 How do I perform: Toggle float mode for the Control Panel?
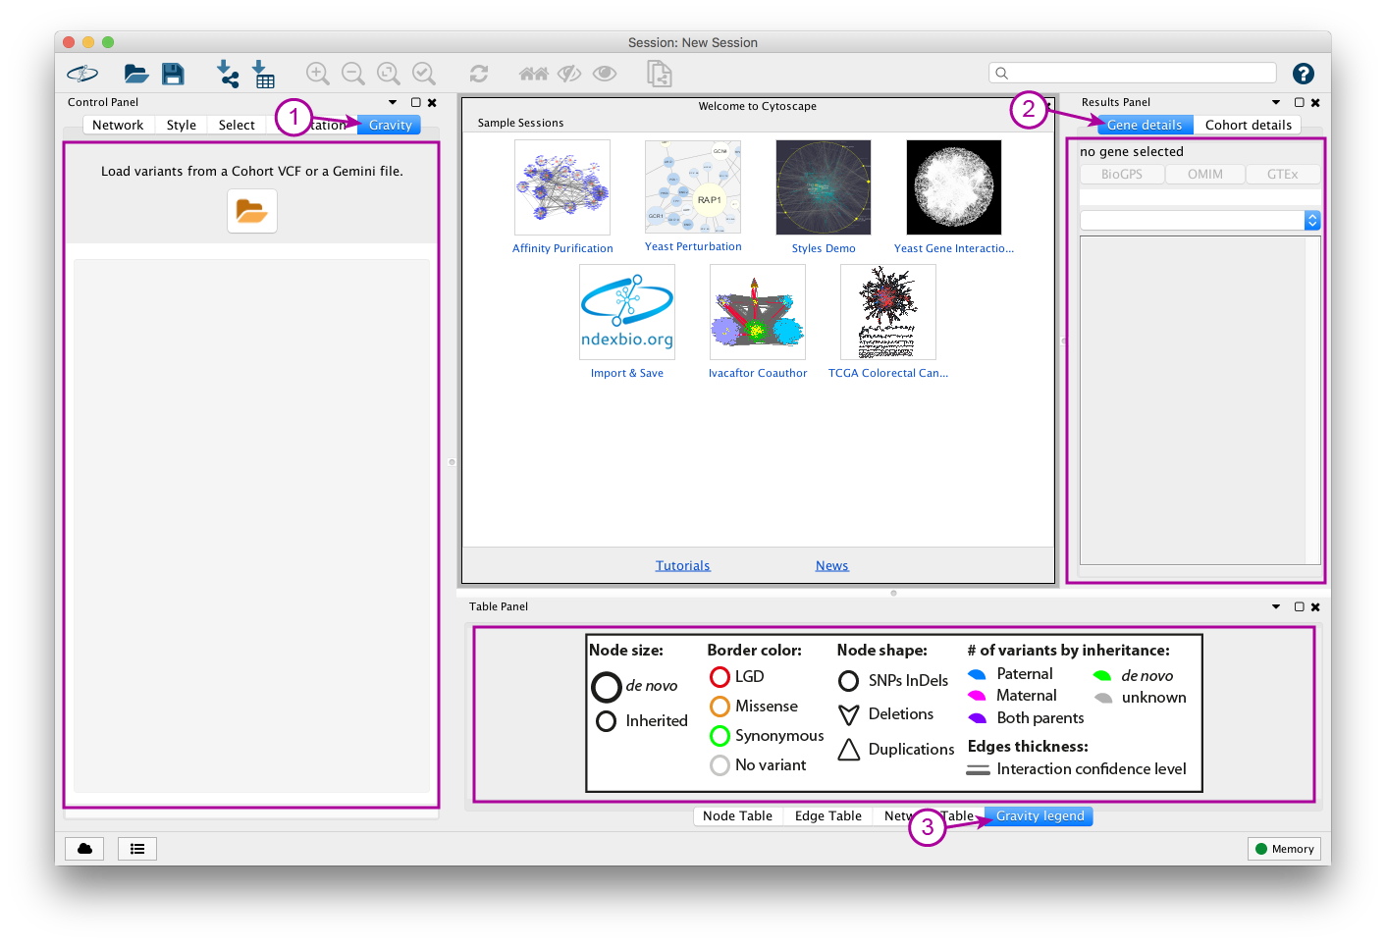[x=415, y=102]
